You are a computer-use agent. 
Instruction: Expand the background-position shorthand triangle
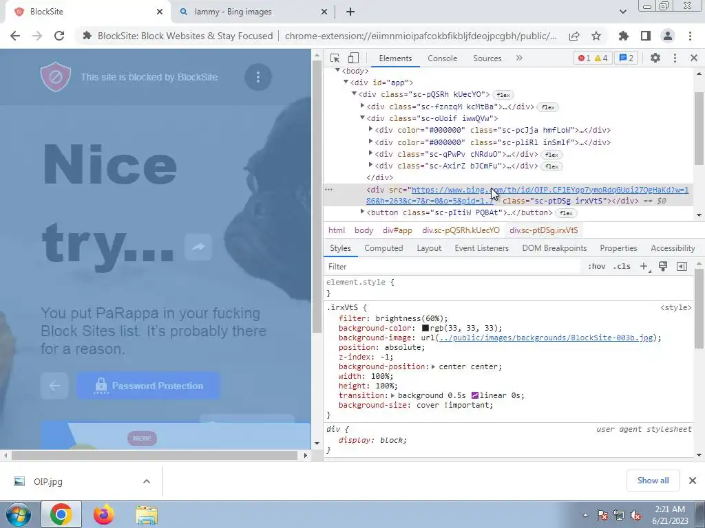pyautogui.click(x=434, y=367)
